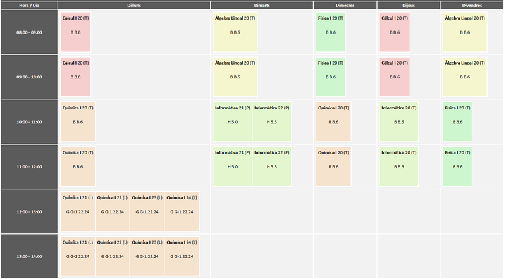Open Informàtica 22 (P) block at 11:00

coord(272,166)
